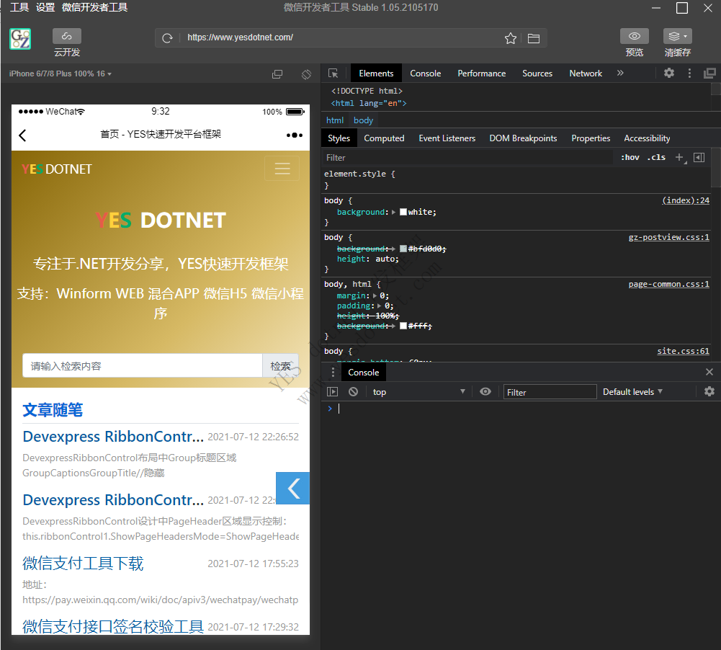Open the hamburger menu on the web page
Image resolution: width=721 pixels, height=650 pixels.
pos(282,169)
